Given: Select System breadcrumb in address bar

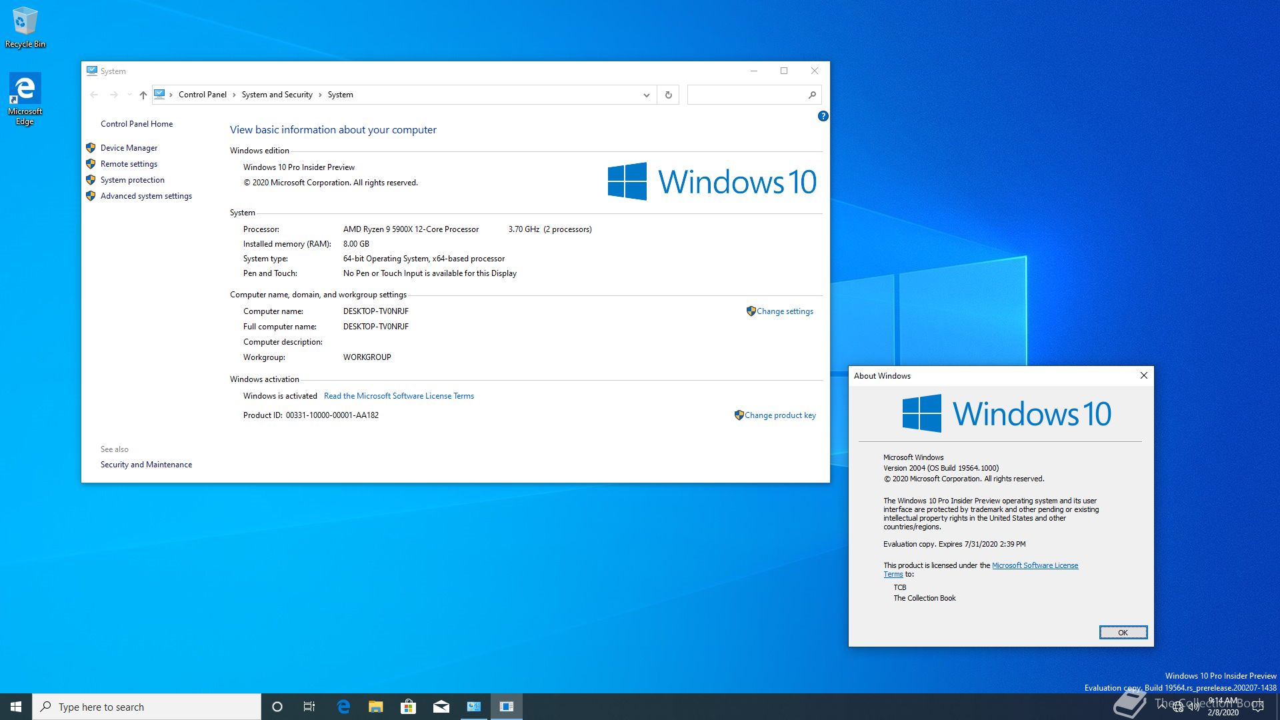Looking at the screenshot, I should 340,95.
